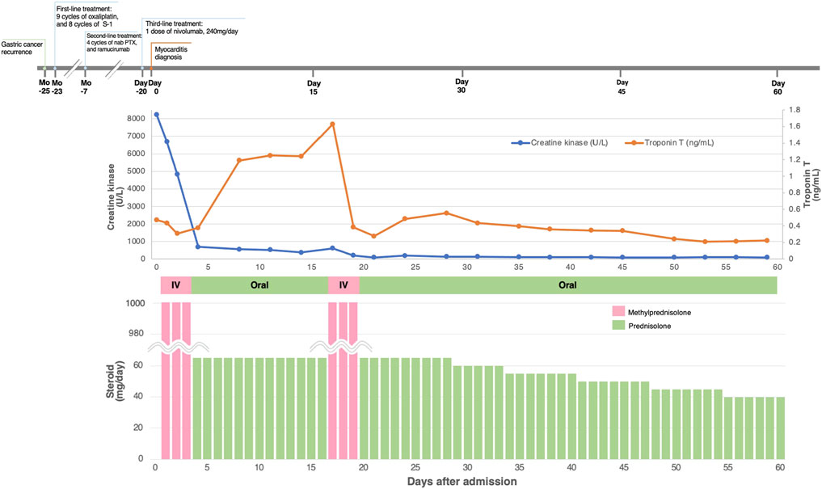Select the "Steroid (mg/day)" axis title
822x489 pixels.
click(x=115, y=380)
